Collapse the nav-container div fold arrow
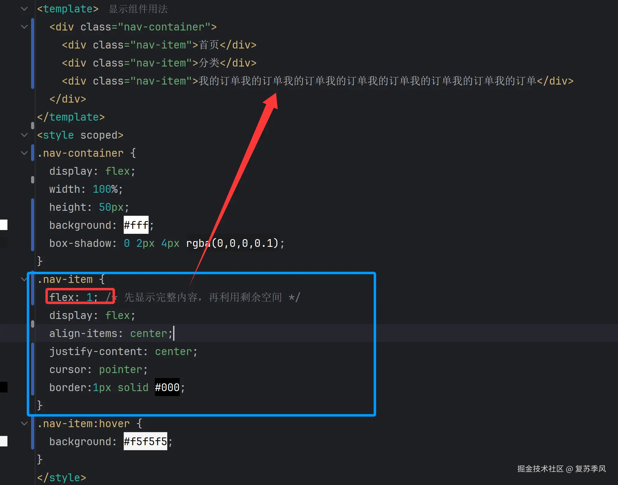 24,27
